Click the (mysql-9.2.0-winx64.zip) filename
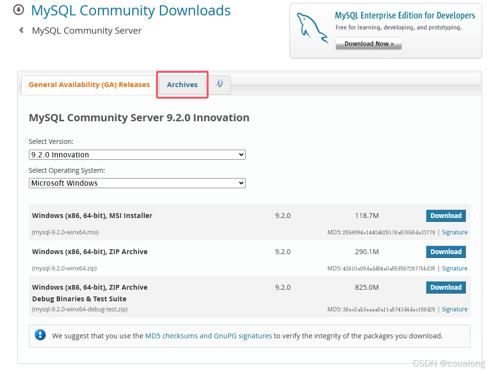487x372 pixels. (64, 269)
